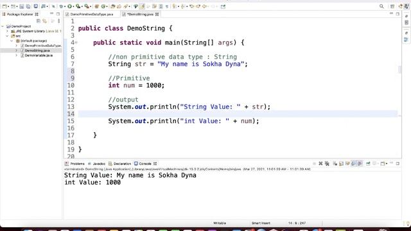Click the New Java Class icon
Image resolution: width=411 pixels, height=231 pixels.
coord(103,6)
